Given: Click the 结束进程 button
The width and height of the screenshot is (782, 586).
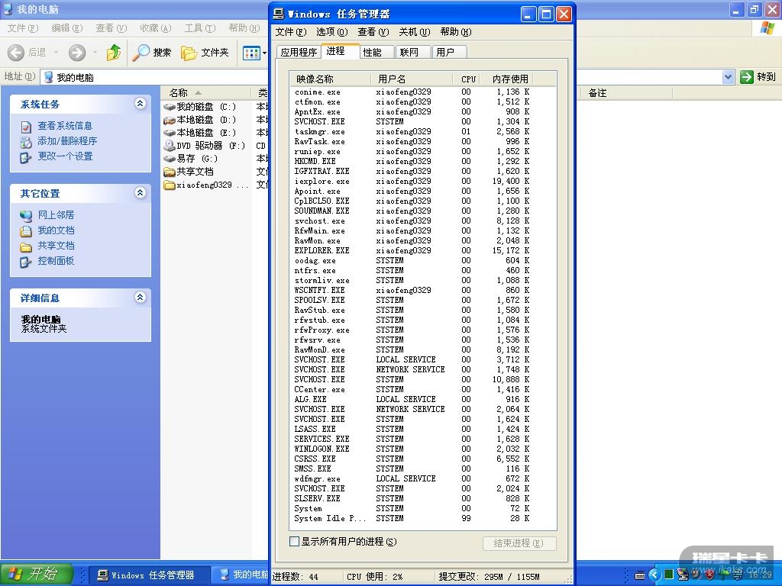Looking at the screenshot, I should 519,543.
